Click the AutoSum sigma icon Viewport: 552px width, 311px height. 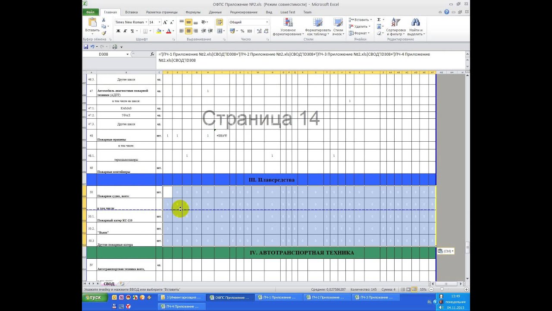click(379, 20)
